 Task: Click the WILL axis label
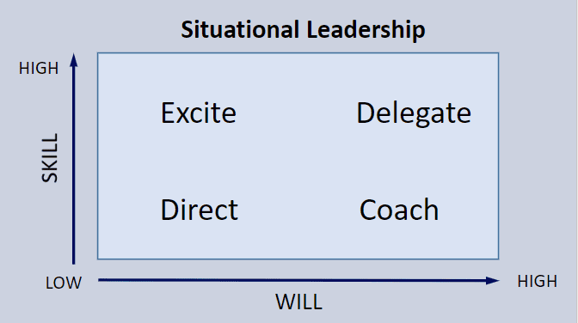[x=298, y=302]
